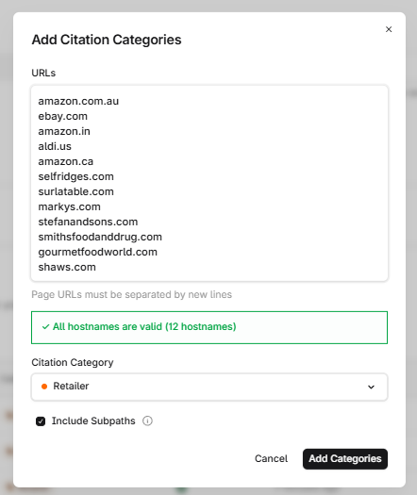Click the orange Retailer color dot
This screenshot has height=495, width=417.
point(44,387)
